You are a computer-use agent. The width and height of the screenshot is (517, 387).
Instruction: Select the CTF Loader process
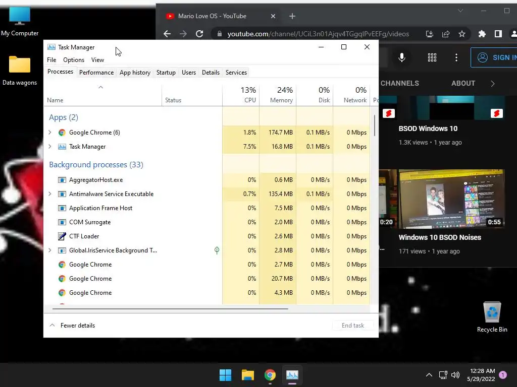(206, 236)
